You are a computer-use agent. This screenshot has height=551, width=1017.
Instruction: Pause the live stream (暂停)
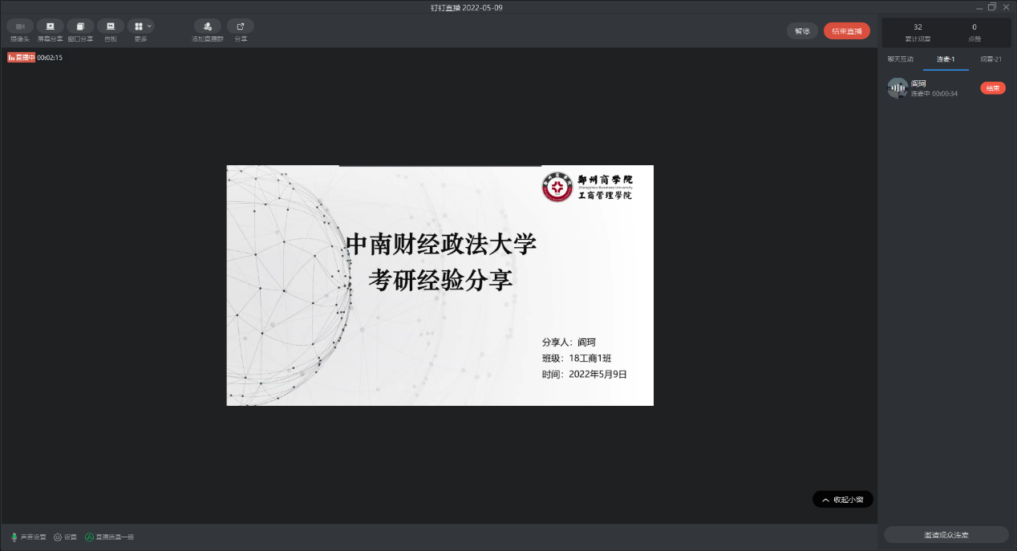click(802, 31)
